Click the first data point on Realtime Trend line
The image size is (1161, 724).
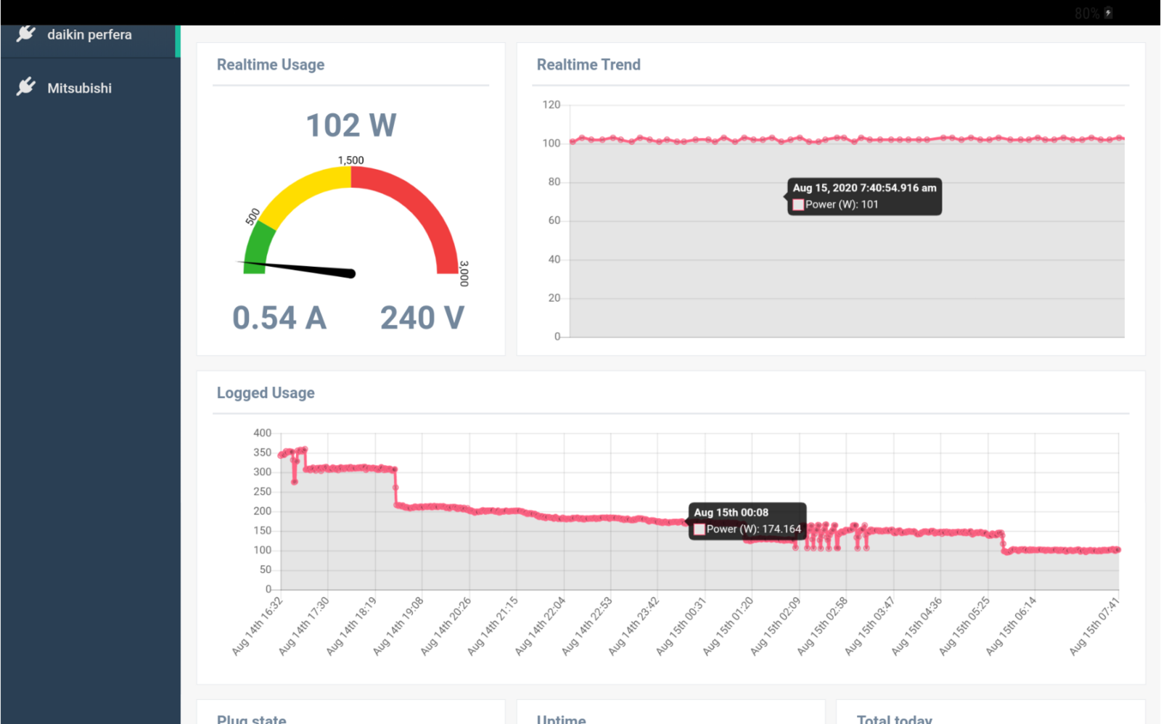pos(572,141)
